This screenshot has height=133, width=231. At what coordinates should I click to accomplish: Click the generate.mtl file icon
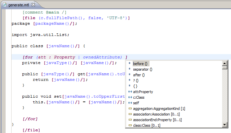[x=5, y=5]
